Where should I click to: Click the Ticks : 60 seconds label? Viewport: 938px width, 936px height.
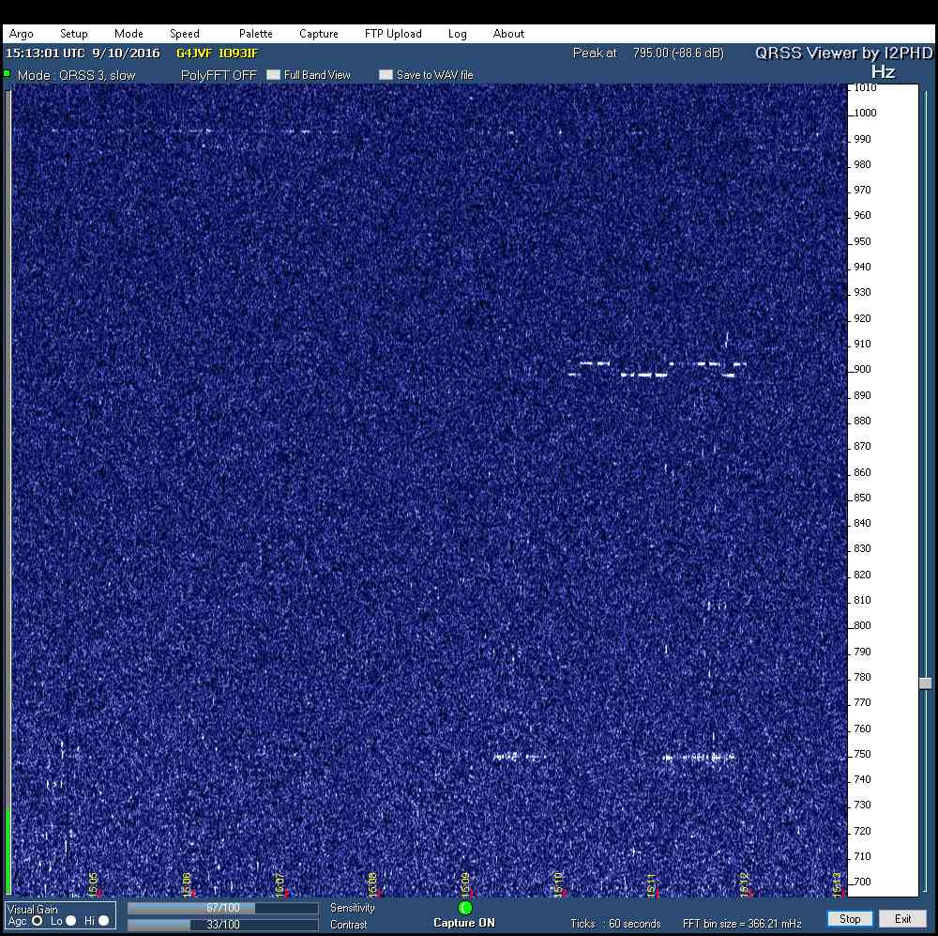click(615, 924)
